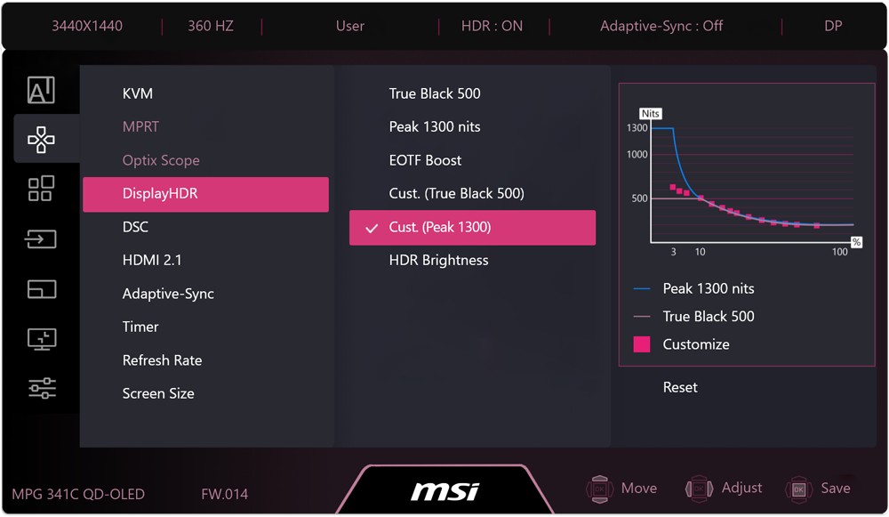Click the Navi Key monitor icon
This screenshot has height=517, width=889.
(42, 338)
